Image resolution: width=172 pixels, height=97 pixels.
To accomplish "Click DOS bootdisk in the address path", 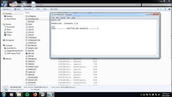I will [x=32, y=5].
